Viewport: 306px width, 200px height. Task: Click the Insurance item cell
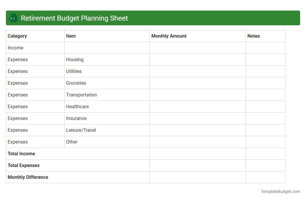(76, 118)
